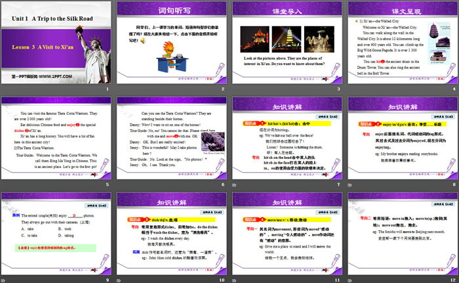Select slide 10 thumbnail explaining the word dish
Image resolution: width=459 pixels, height=283 pixels.
(172, 234)
